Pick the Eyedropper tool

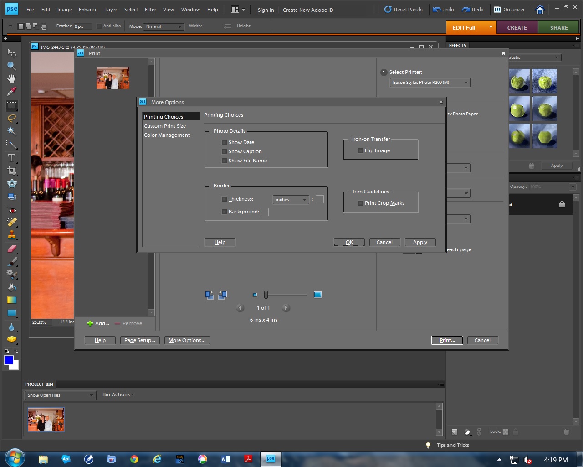(x=11, y=92)
